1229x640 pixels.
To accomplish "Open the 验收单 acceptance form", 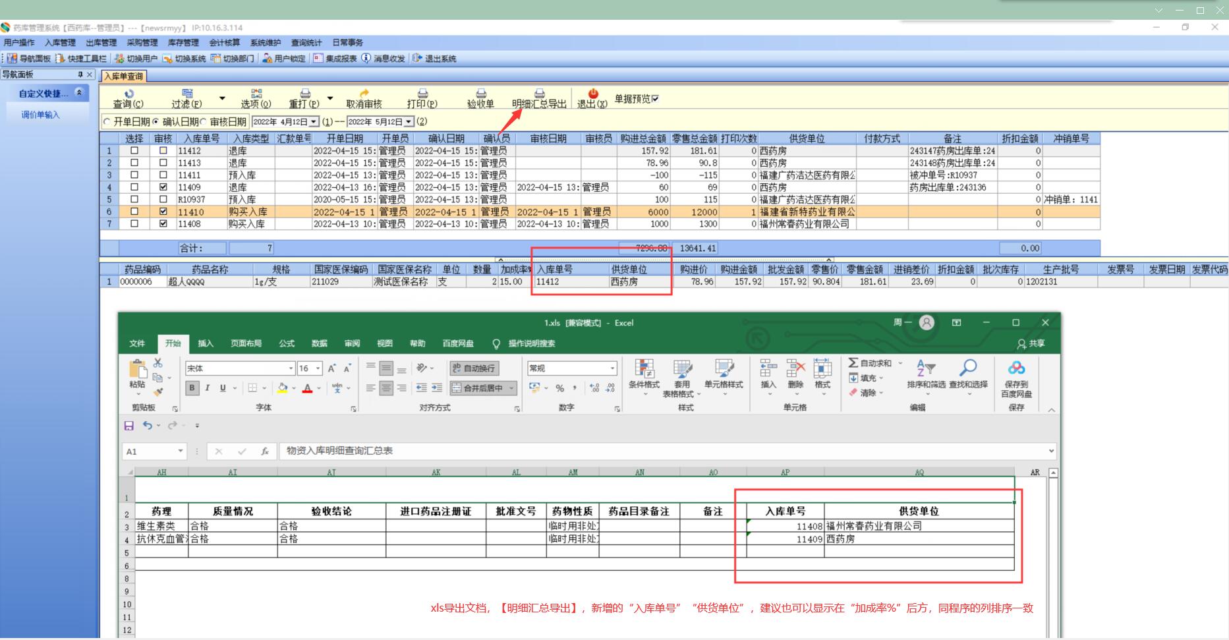I will [x=481, y=99].
